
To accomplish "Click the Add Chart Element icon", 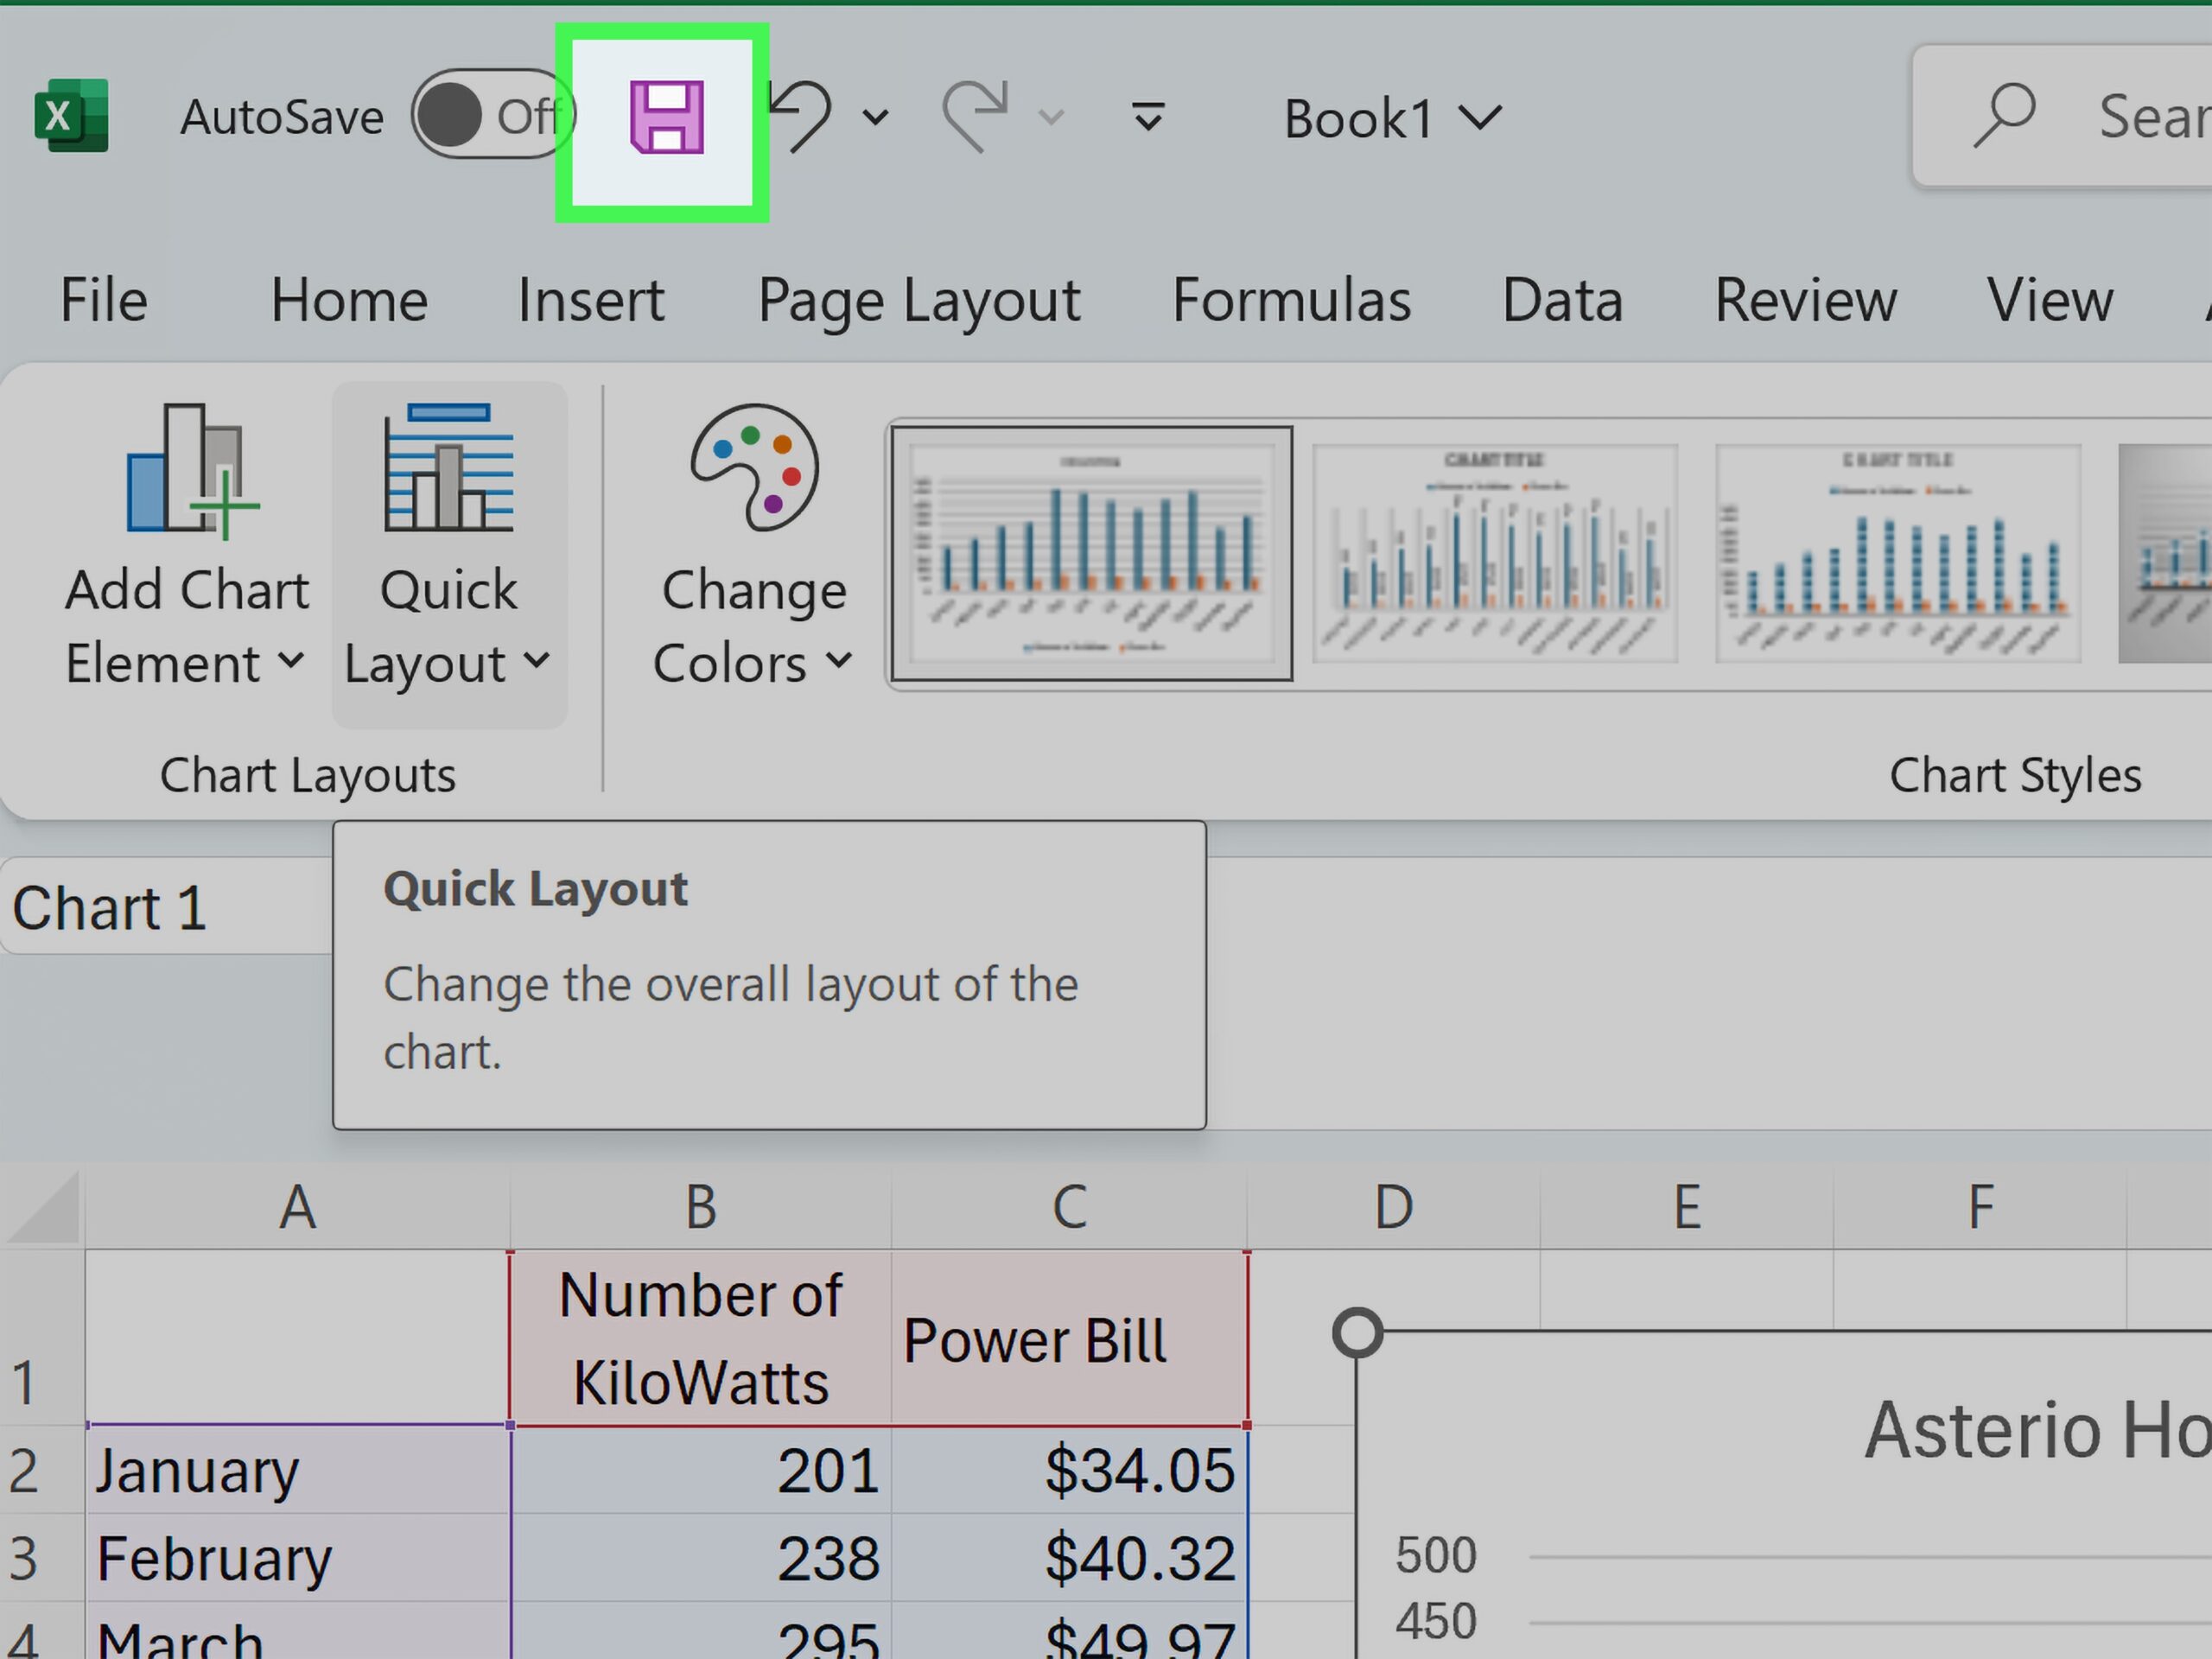I will (189, 469).
